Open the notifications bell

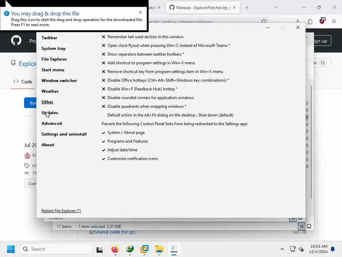pos(333,249)
